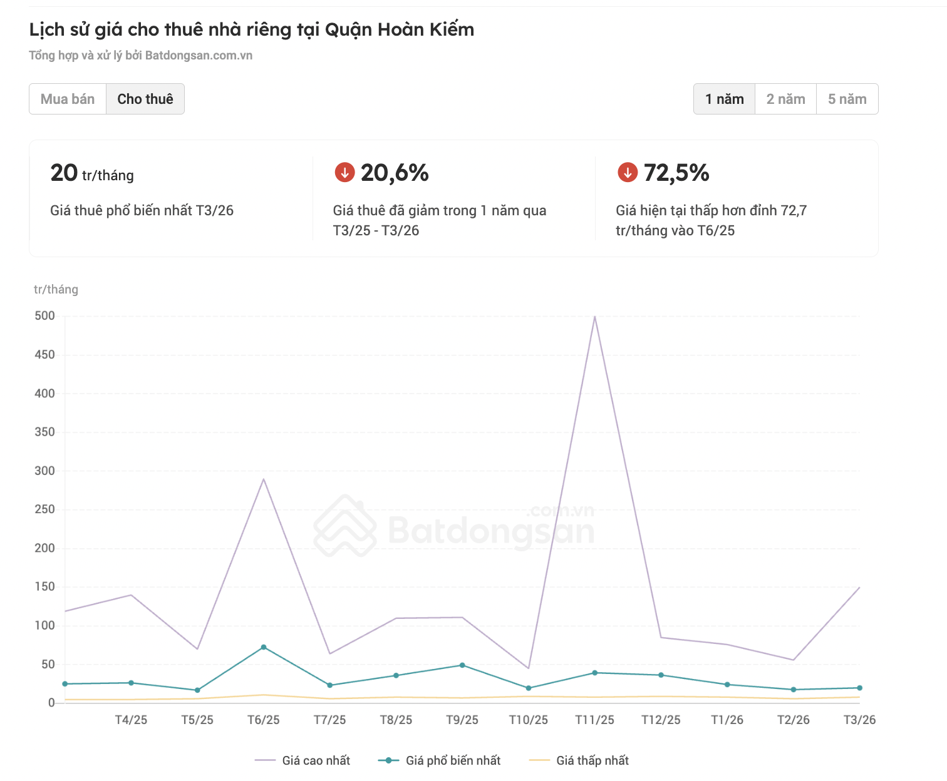Click the T11/25 teal data point
Image resolution: width=947 pixels, height=781 pixels.
click(x=594, y=673)
